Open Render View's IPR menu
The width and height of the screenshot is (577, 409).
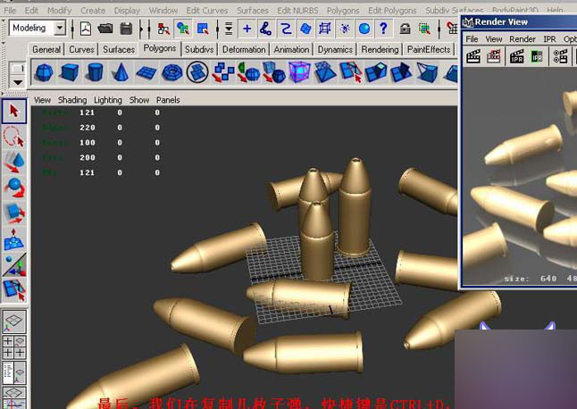click(549, 39)
